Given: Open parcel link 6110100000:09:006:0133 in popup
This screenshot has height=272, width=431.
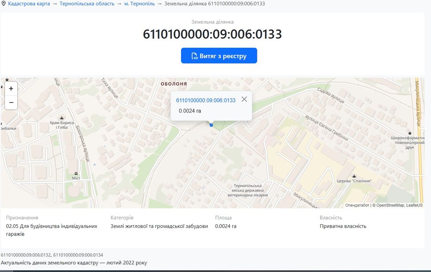Looking at the screenshot, I should coord(206,100).
